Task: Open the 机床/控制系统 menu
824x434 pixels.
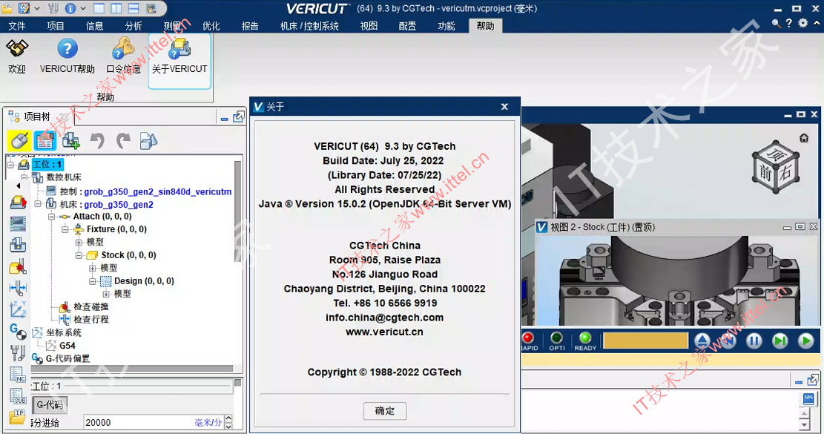Action: (x=309, y=26)
